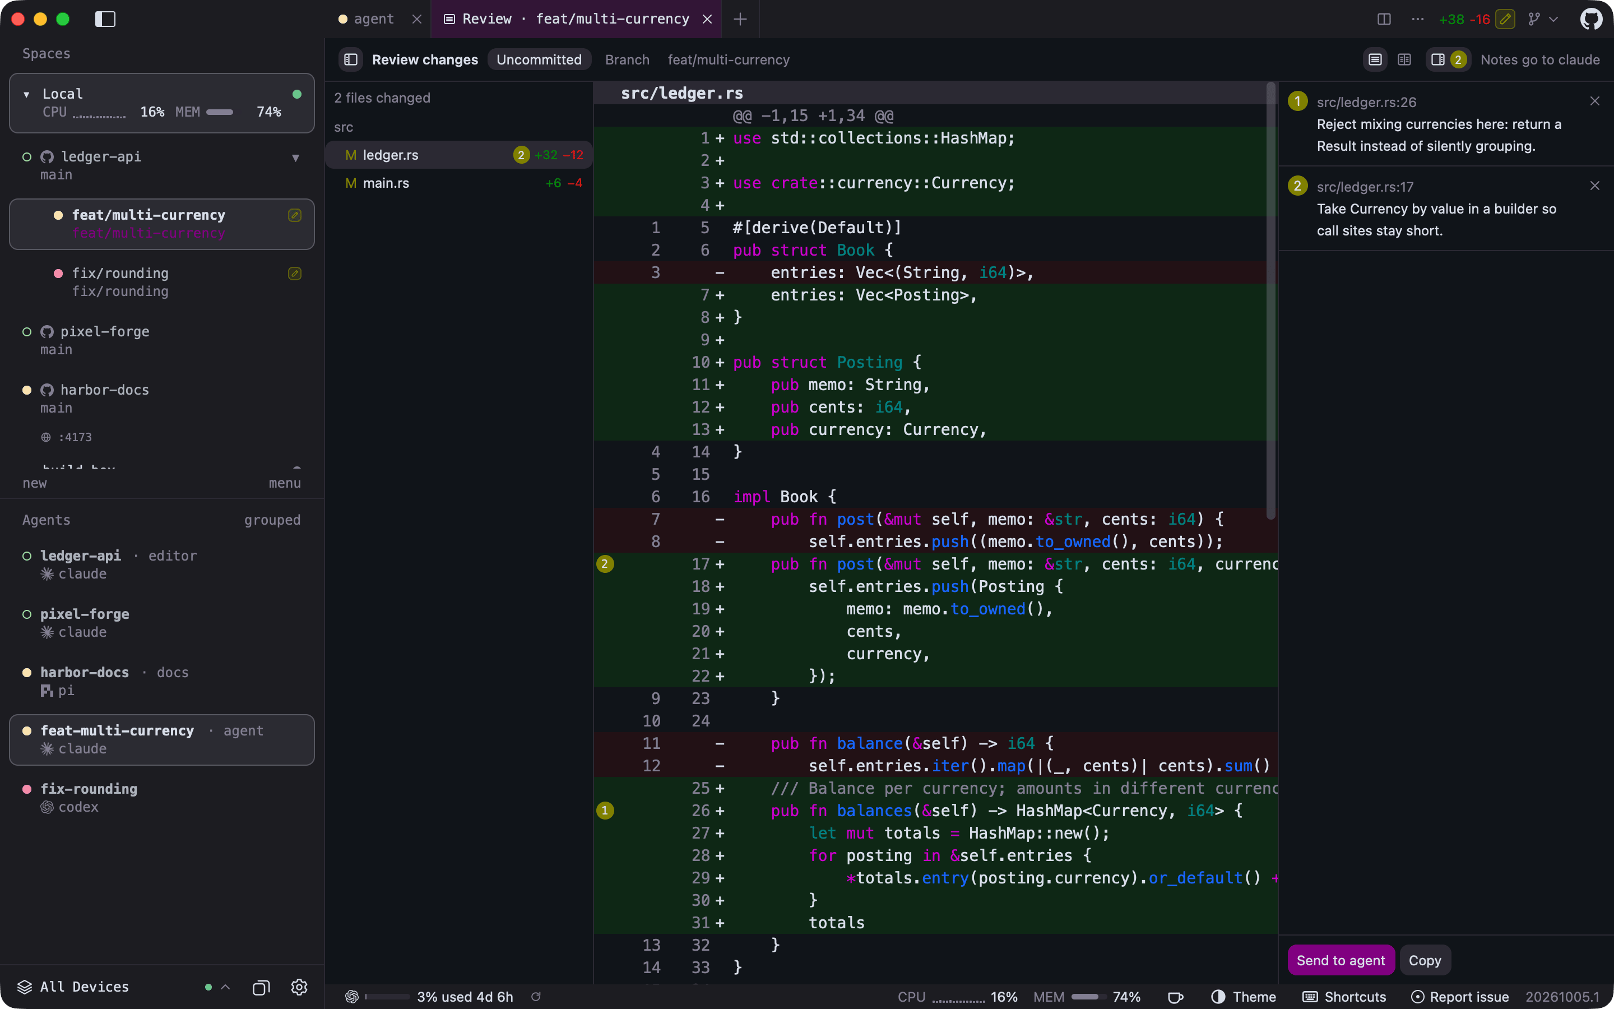Click the edit pencil icon beside +38 -16
Viewport: 1614px width, 1009px height.
(1505, 20)
